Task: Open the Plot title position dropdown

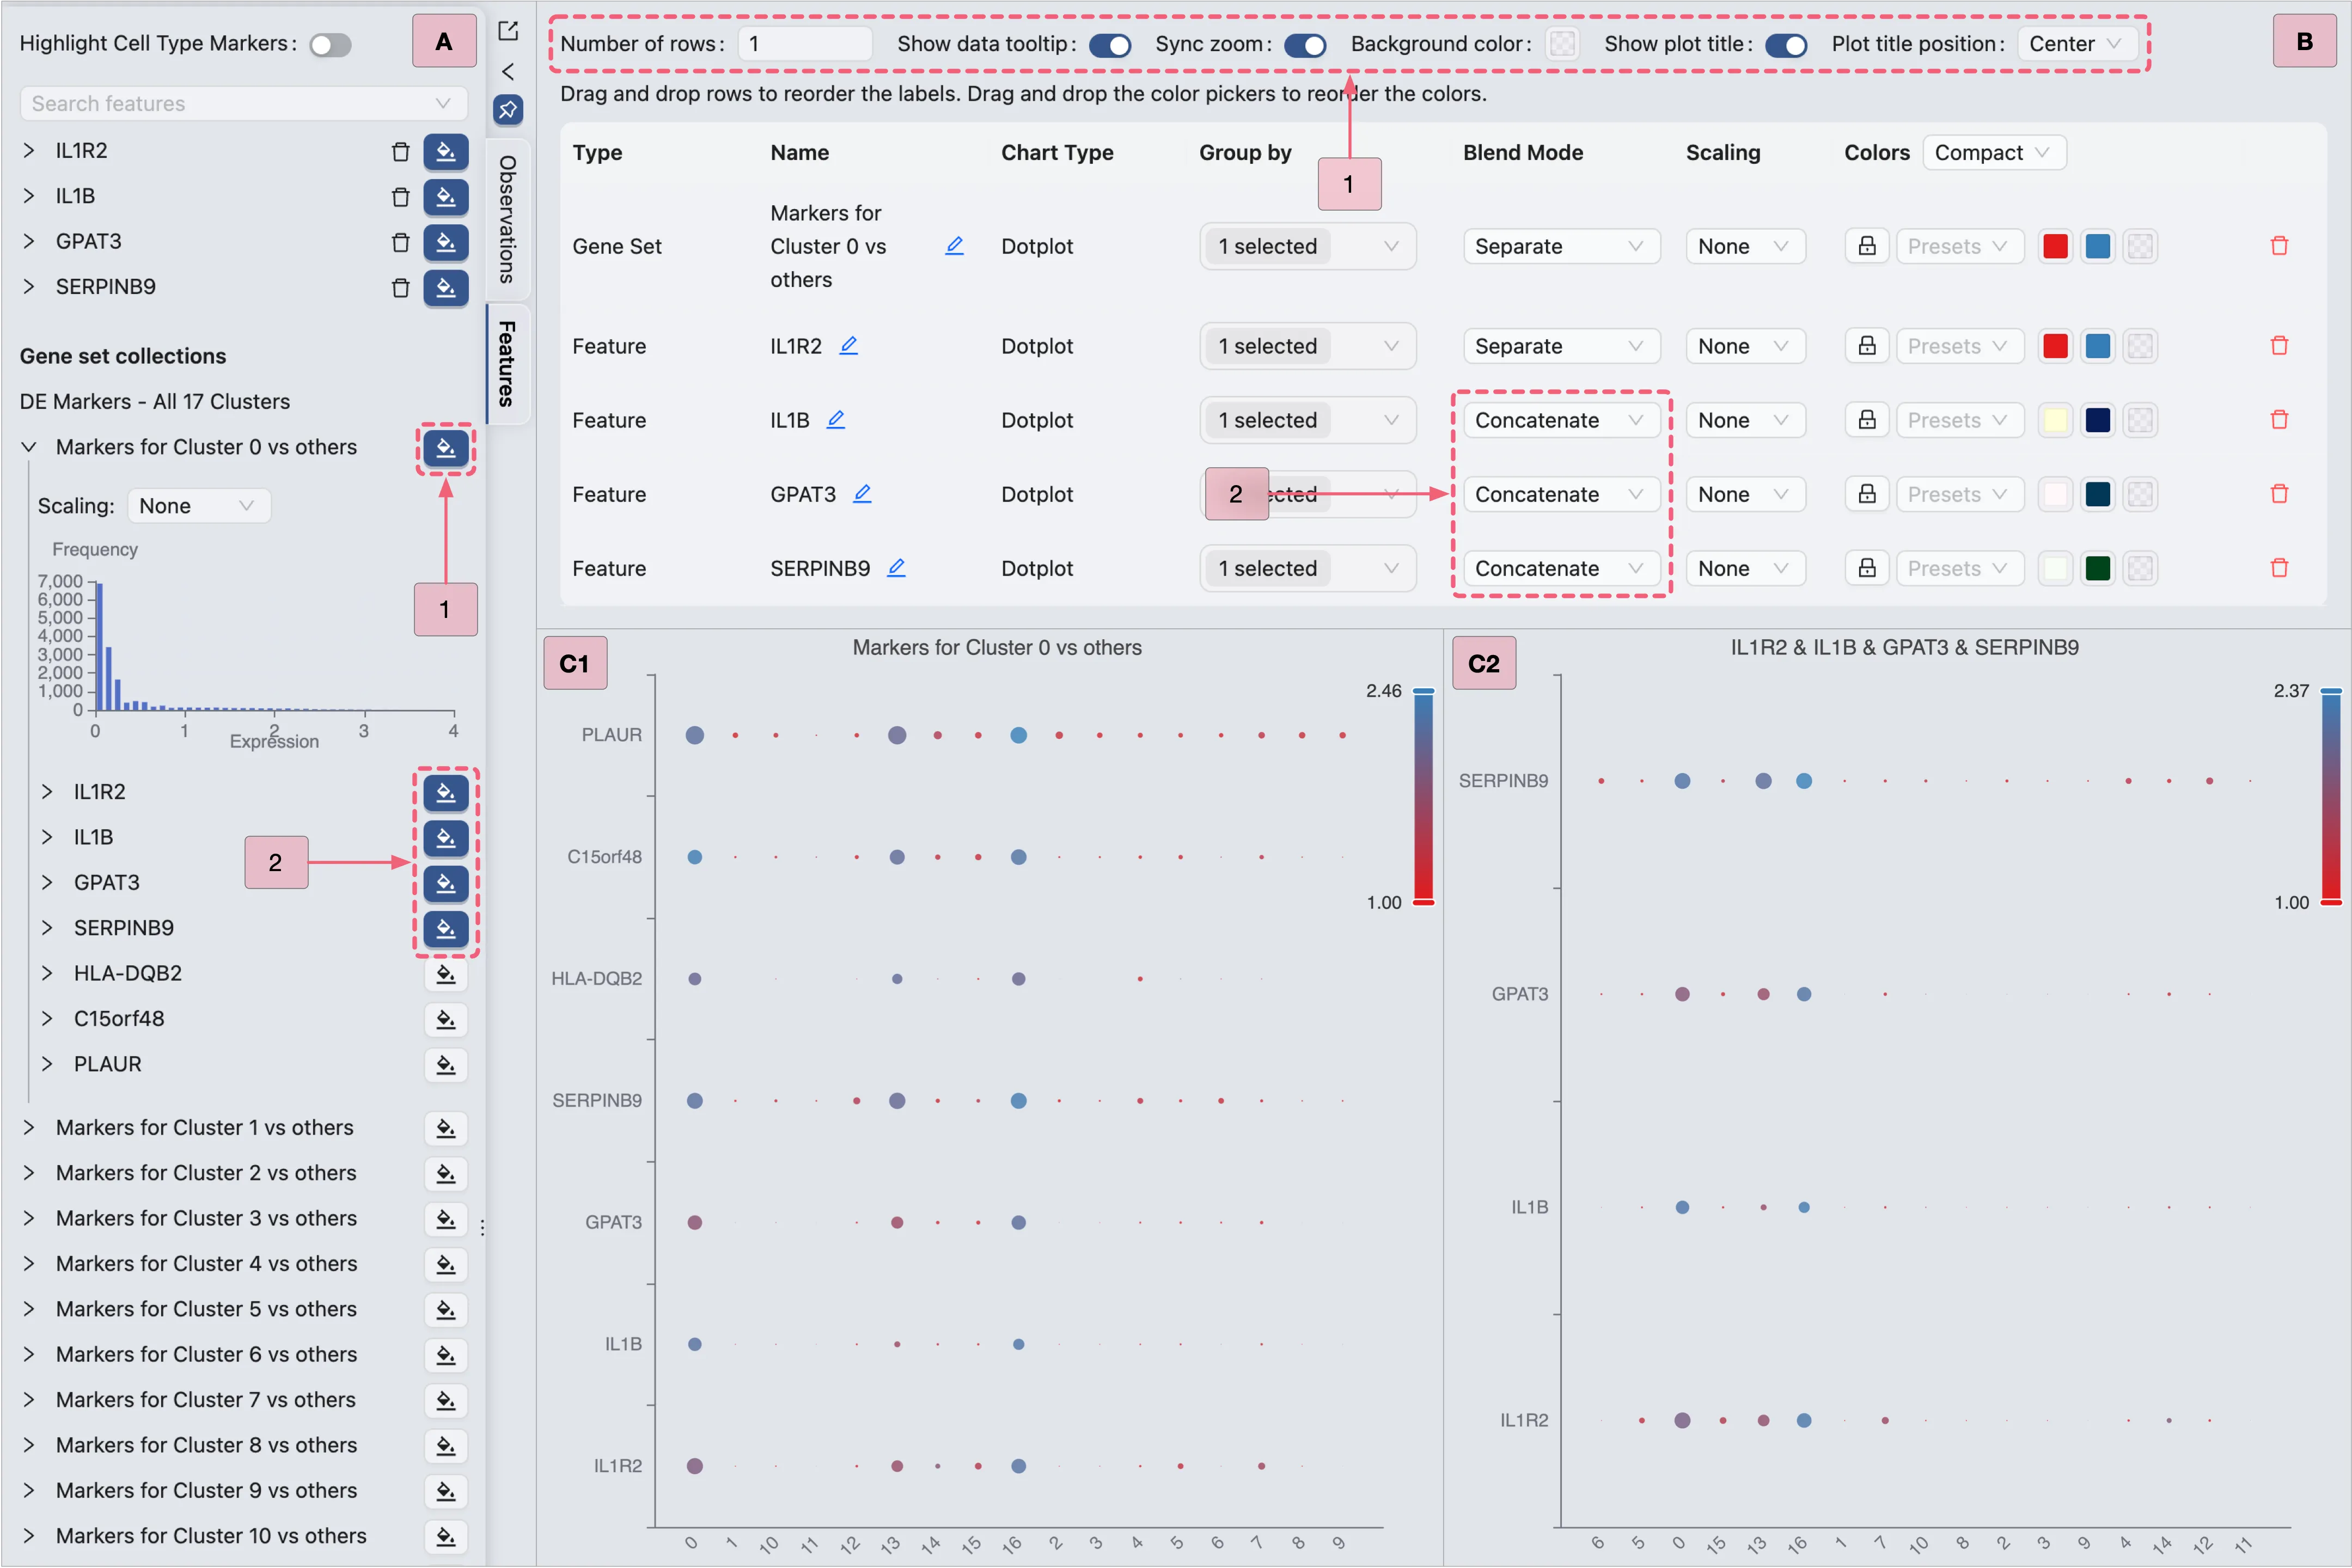Action: 2075,44
